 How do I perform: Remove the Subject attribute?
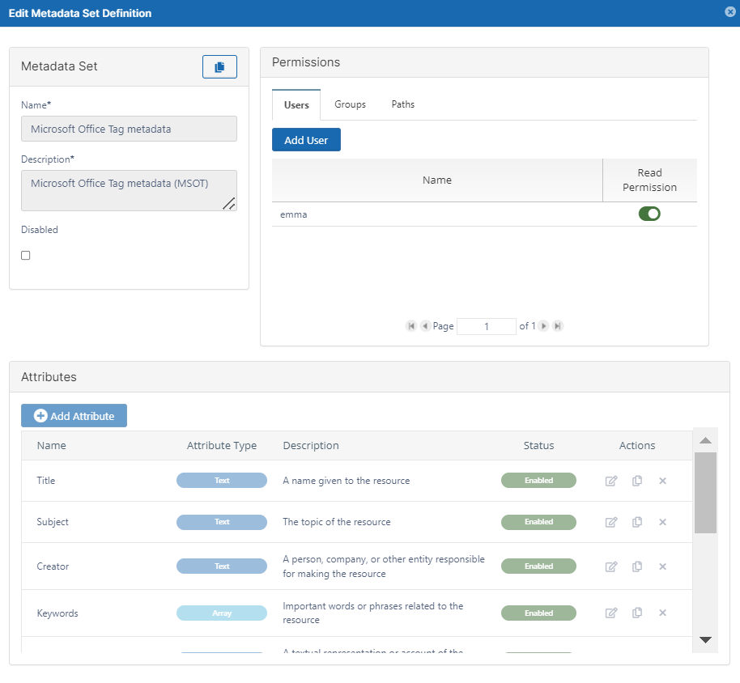tap(662, 522)
